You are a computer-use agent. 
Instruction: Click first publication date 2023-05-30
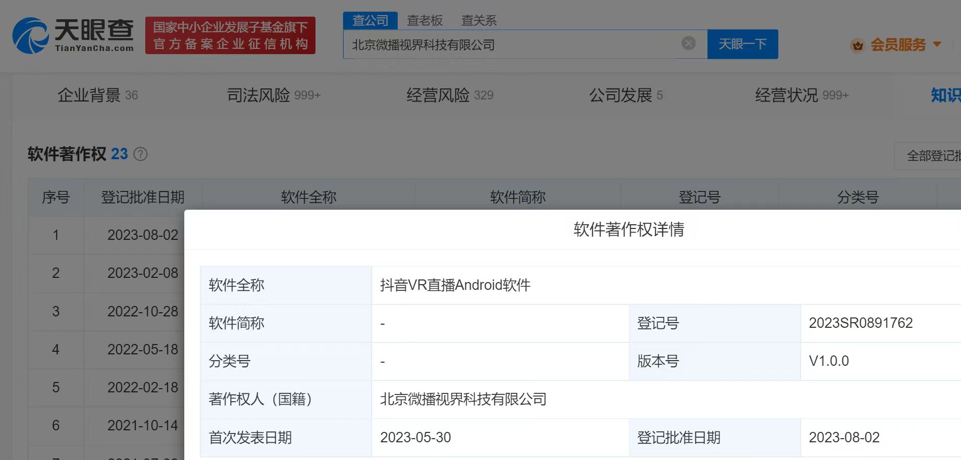pos(415,438)
